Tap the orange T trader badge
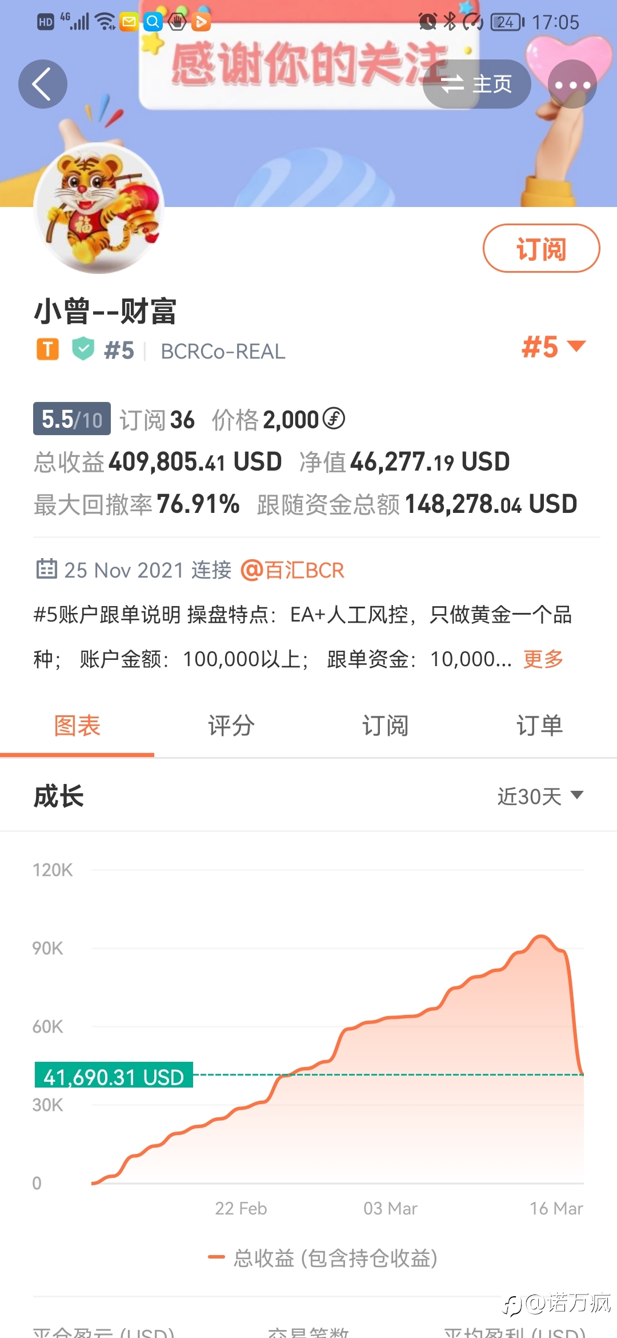The width and height of the screenshot is (617, 1338). (48, 349)
